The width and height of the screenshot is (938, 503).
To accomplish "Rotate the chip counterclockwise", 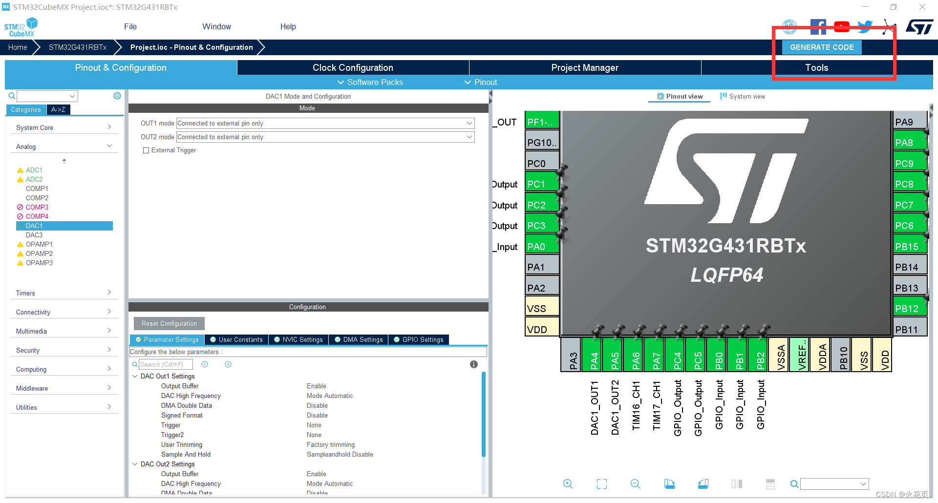I will click(703, 484).
